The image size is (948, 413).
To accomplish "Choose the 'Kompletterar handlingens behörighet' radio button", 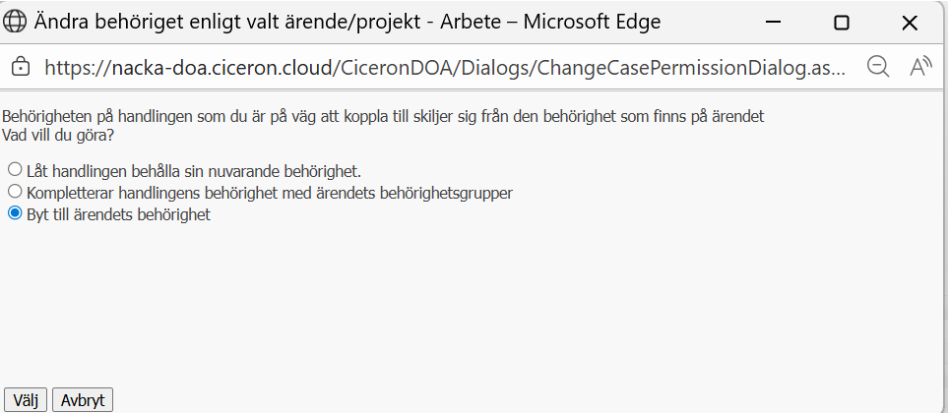I will [x=15, y=191].
